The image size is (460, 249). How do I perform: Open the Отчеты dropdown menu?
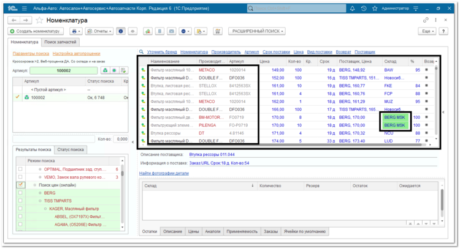(x=99, y=31)
